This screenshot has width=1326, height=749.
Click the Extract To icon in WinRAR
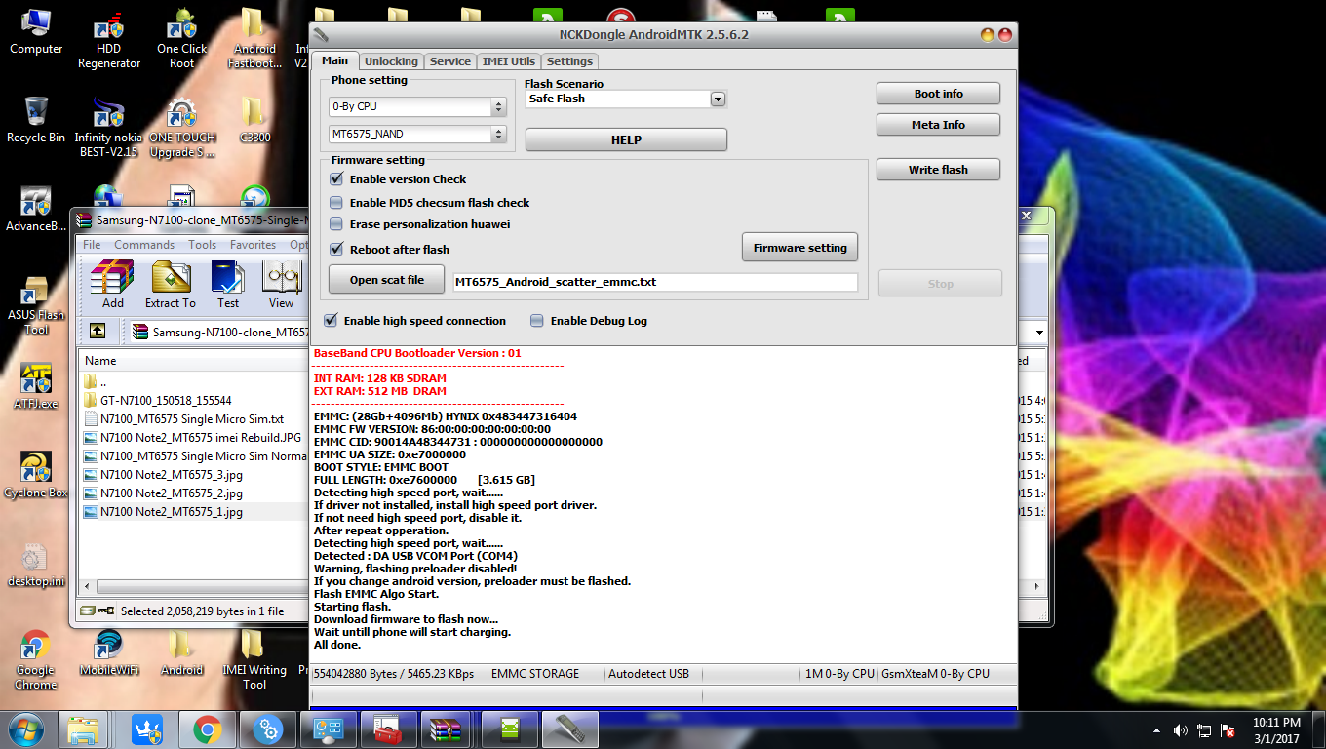tap(171, 284)
